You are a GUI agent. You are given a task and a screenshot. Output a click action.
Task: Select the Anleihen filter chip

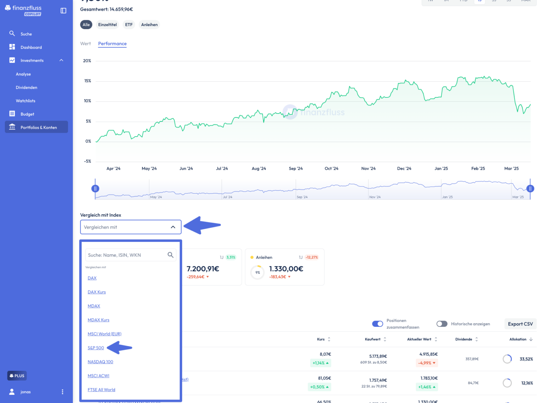(149, 25)
